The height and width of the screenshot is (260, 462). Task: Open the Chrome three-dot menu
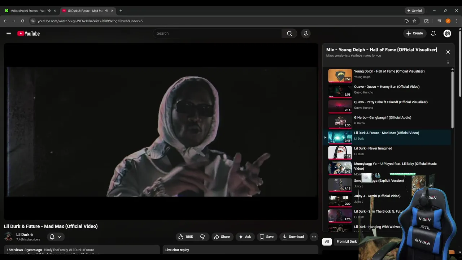pyautogui.click(x=457, y=21)
